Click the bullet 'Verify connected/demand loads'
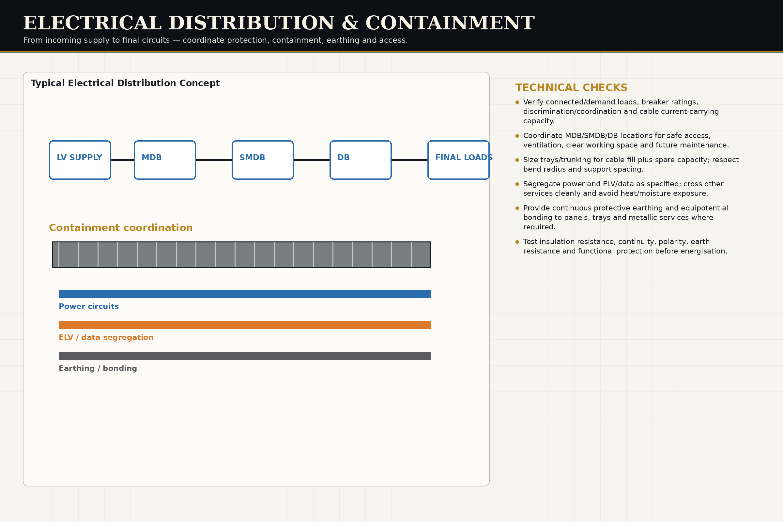This screenshot has height=522, width=783. tap(617, 112)
